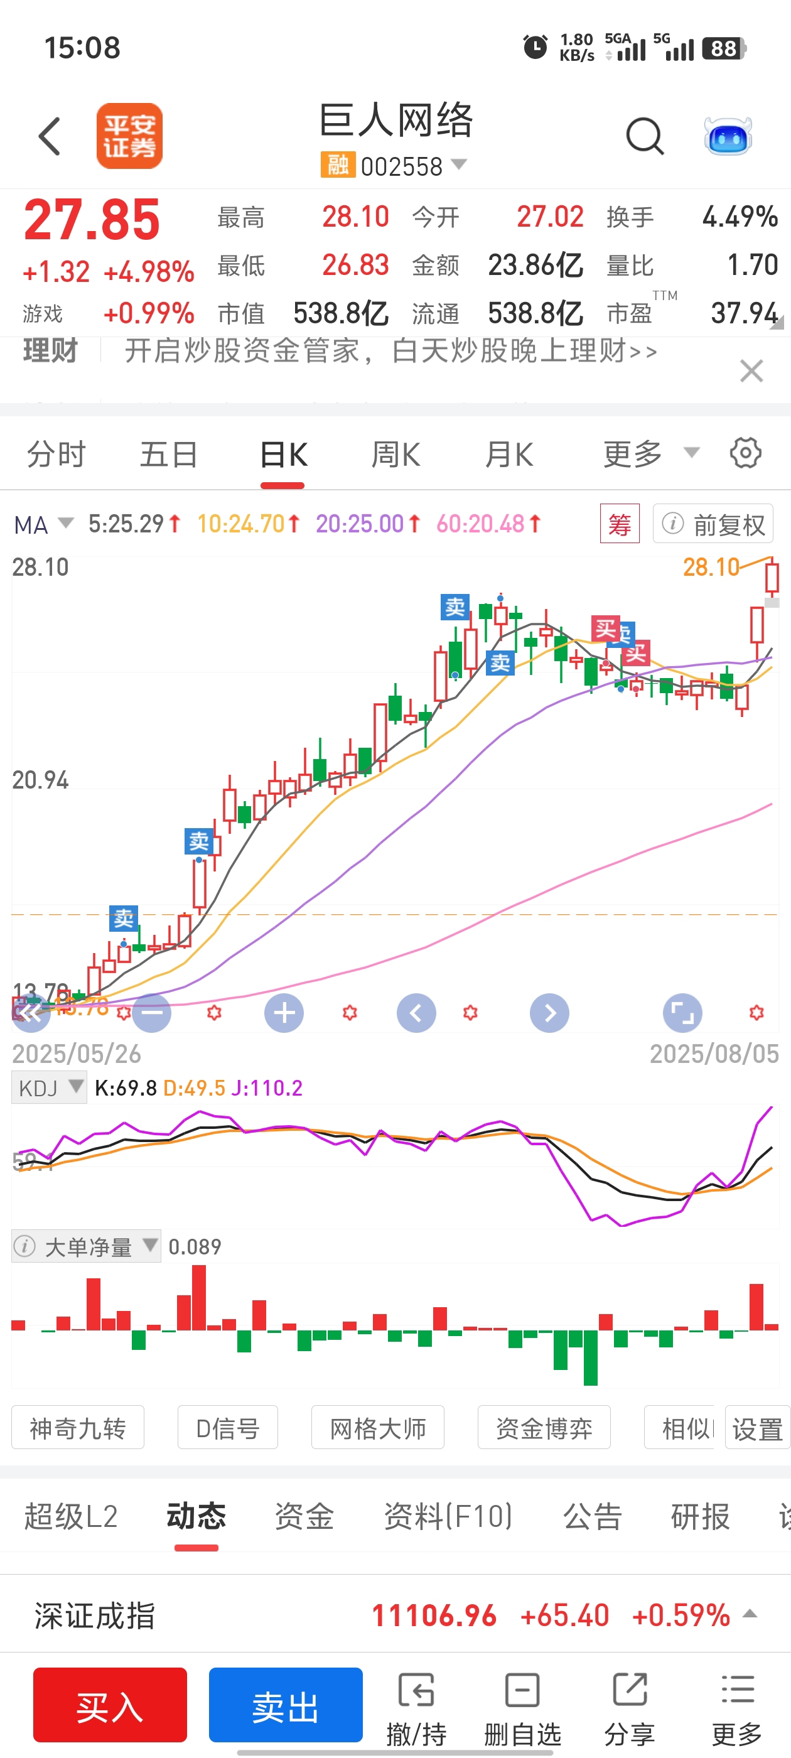Jump to earliest with double-left arrow
Image resolution: width=791 pixels, height=1758 pixels.
click(31, 1013)
